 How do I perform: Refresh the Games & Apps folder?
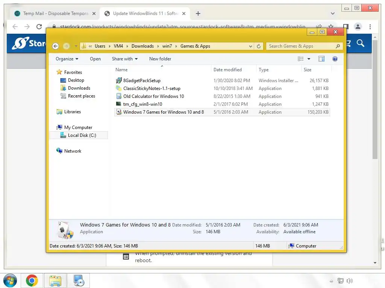click(259, 46)
